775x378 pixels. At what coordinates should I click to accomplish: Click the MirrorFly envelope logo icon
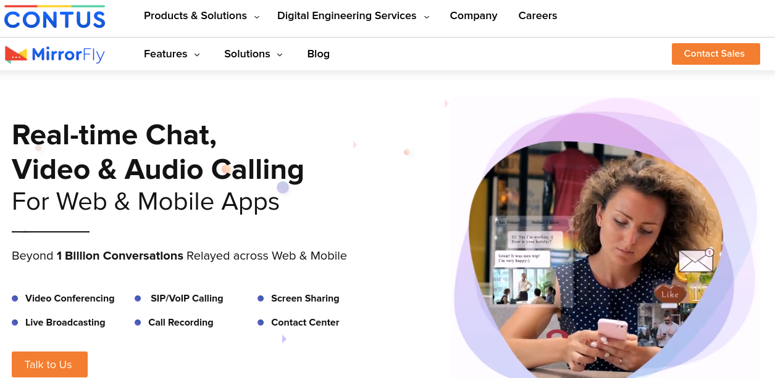tap(16, 54)
